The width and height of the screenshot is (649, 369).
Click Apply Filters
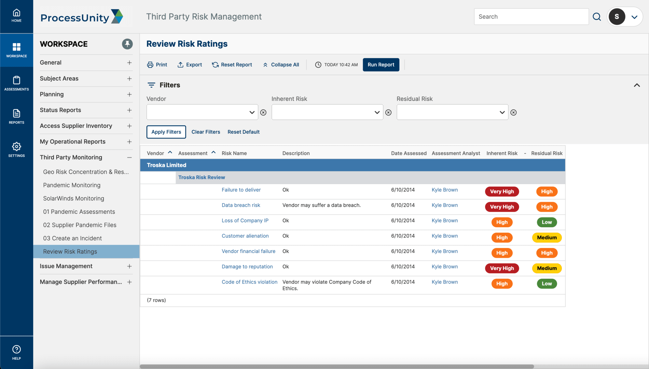166,132
